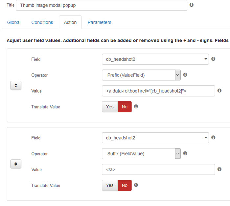The image size is (230, 206).
Task: Open the Prefix (ValueField) operator dropdown
Action: click(141, 75)
